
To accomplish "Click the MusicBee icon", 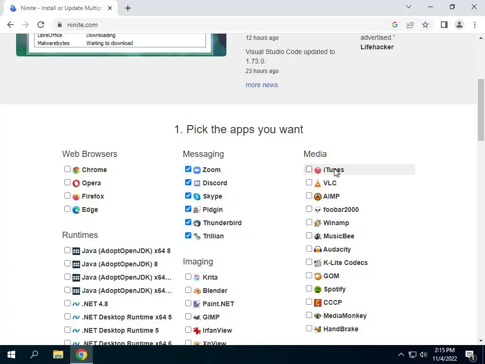I will (x=318, y=237).
